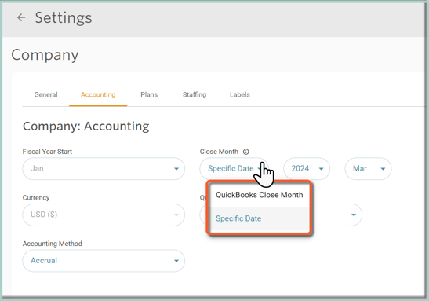Go to the Staffing tab
This screenshot has height=301, width=429.
[195, 94]
